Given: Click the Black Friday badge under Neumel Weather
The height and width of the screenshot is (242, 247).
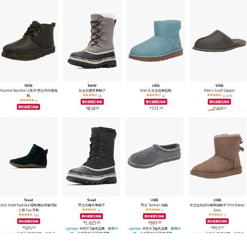Looking at the screenshot, I should pos(28,107).
